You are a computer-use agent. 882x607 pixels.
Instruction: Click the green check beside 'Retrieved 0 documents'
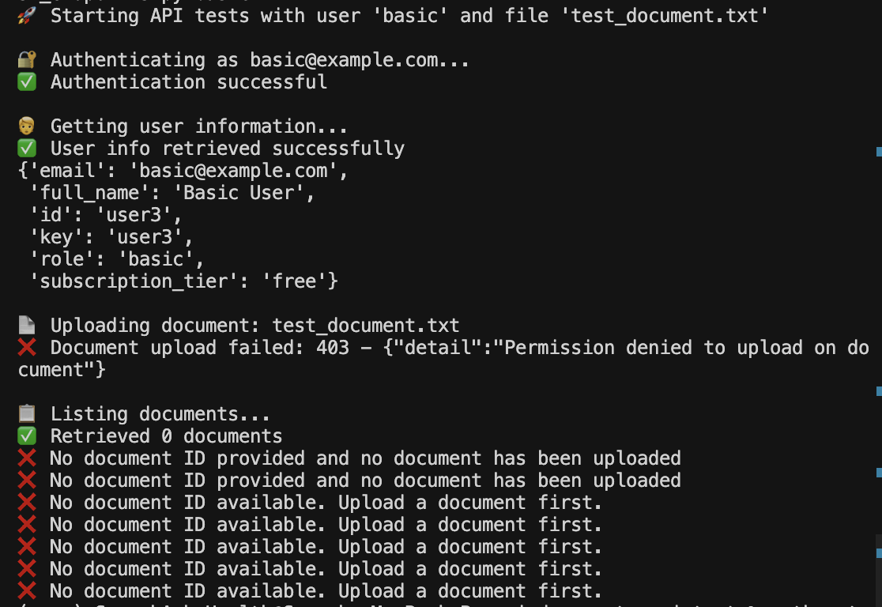(x=26, y=436)
